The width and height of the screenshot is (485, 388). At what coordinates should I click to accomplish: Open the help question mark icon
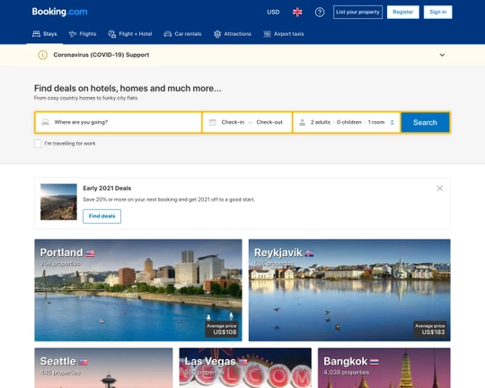(320, 12)
